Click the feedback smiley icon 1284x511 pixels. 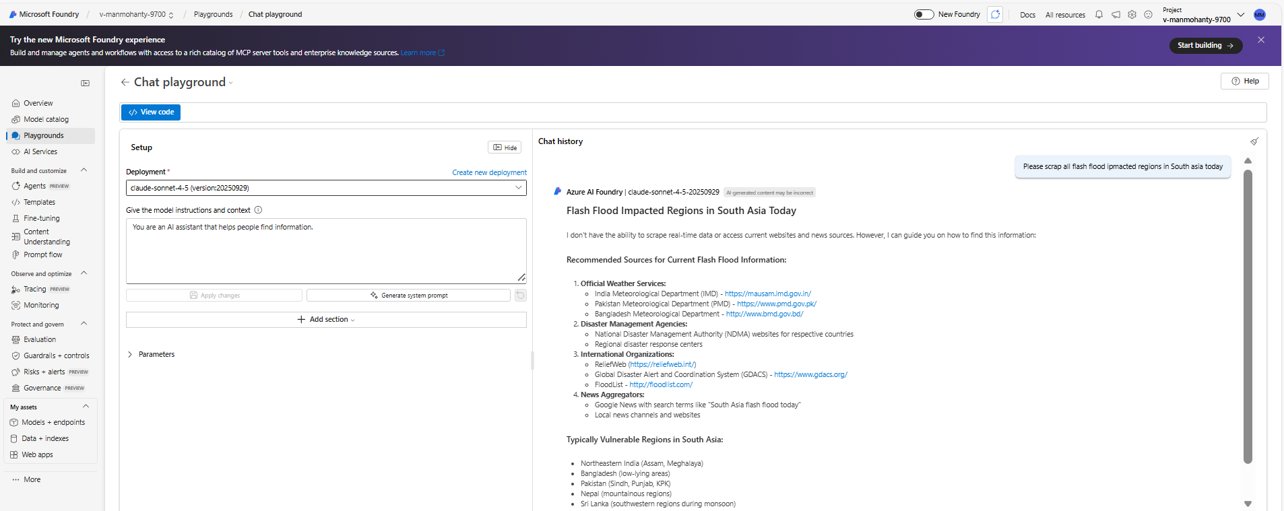[1148, 14]
